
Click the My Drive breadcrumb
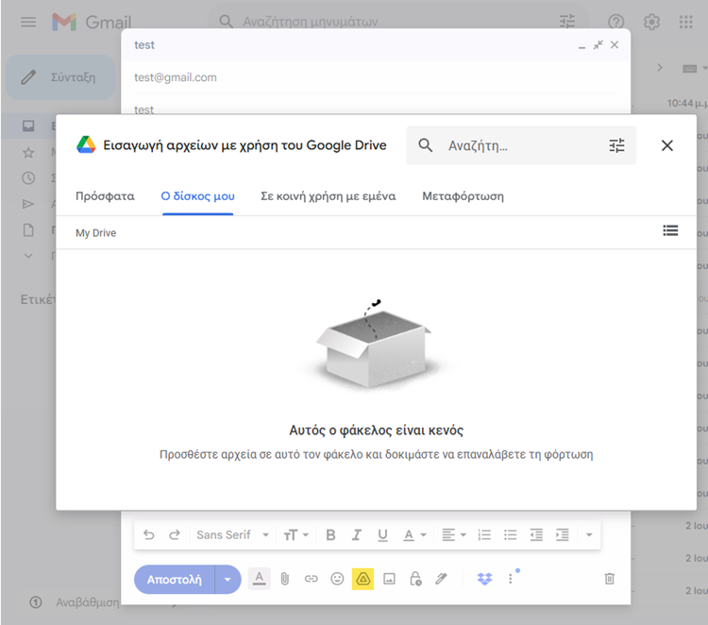click(x=95, y=233)
